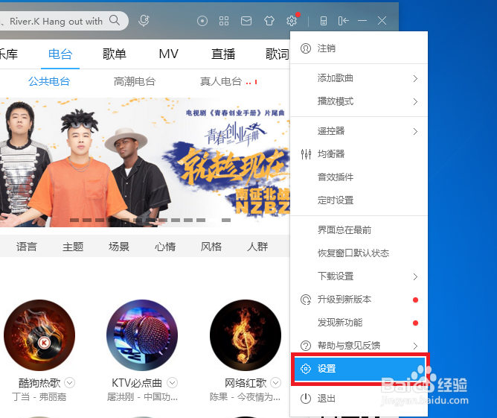The height and width of the screenshot is (418, 497).
Task: Open the four-squares apps grid icon
Action: pyautogui.click(x=224, y=21)
